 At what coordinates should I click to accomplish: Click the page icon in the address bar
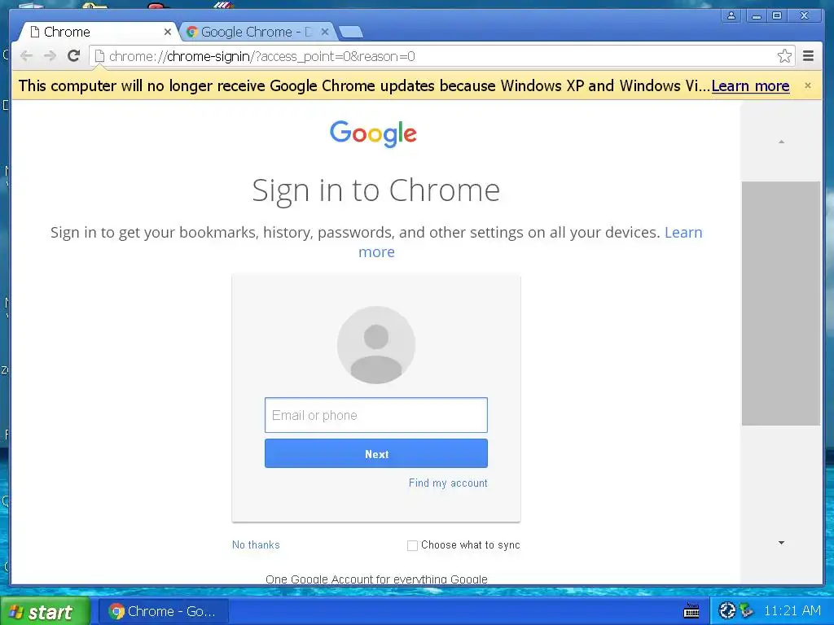click(99, 56)
